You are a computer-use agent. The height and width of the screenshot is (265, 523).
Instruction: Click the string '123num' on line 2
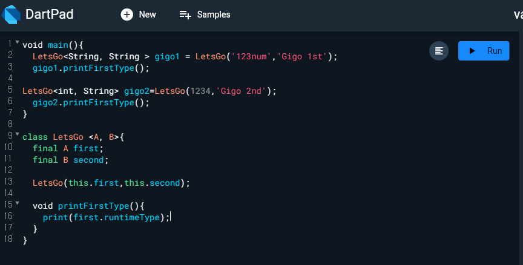click(x=251, y=56)
